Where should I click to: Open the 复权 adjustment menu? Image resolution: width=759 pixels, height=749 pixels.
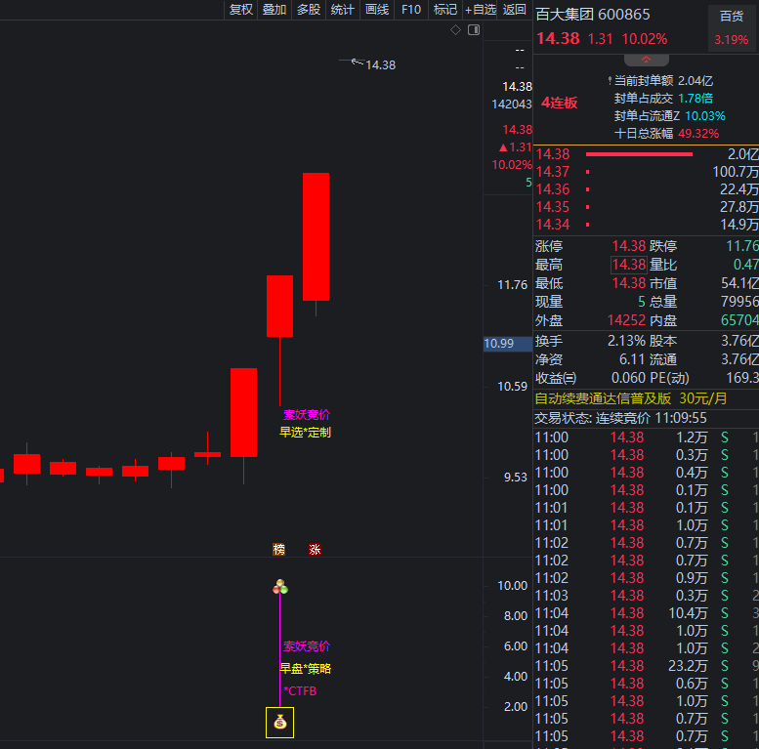tap(240, 10)
